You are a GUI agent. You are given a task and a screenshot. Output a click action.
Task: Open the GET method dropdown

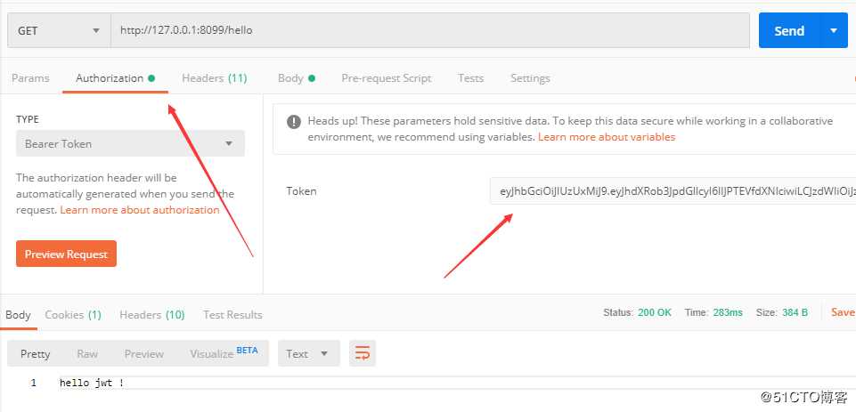pos(60,30)
